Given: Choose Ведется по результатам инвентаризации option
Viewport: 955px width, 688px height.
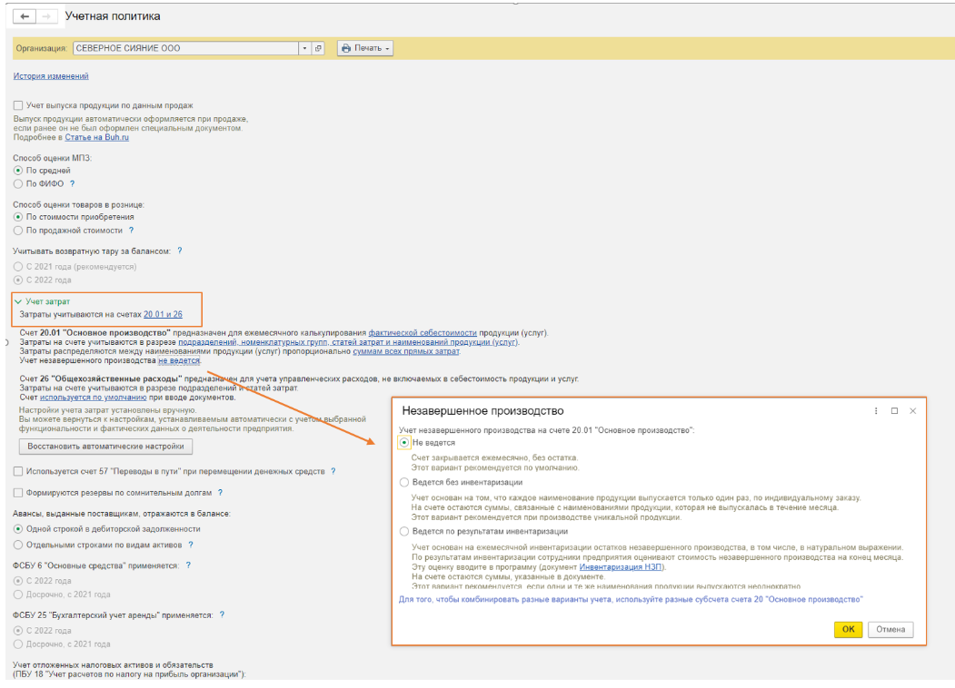Looking at the screenshot, I should tap(405, 531).
